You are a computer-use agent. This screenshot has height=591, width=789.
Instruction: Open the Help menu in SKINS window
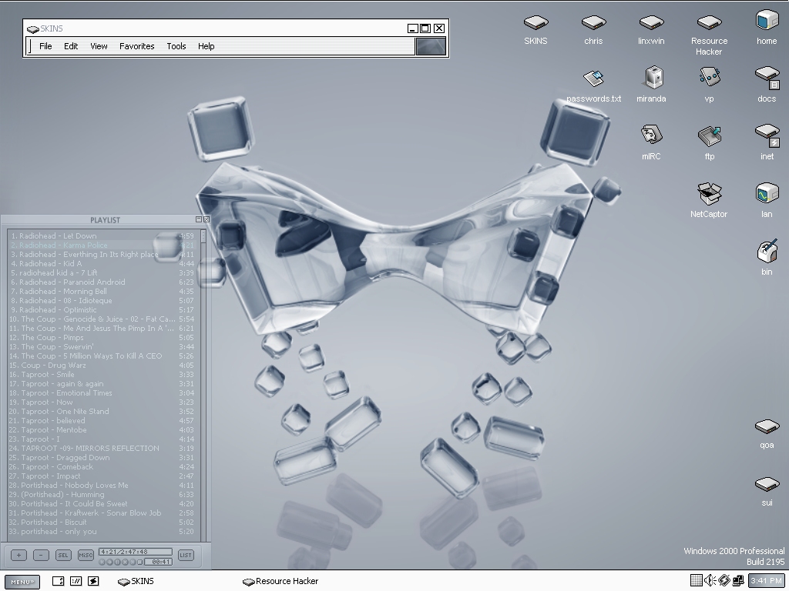206,46
